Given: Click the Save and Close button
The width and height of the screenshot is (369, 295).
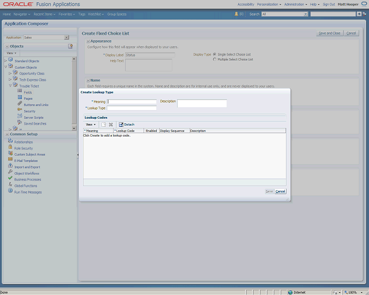Looking at the screenshot, I should 329,33.
